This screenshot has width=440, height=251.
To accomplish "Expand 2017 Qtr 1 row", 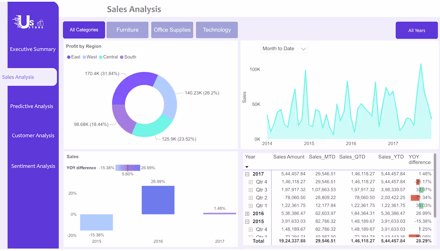I will [x=250, y=205].
